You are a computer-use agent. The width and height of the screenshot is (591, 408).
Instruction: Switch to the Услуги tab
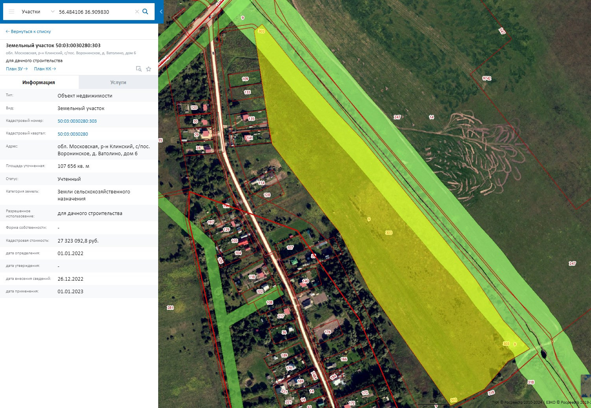click(118, 83)
